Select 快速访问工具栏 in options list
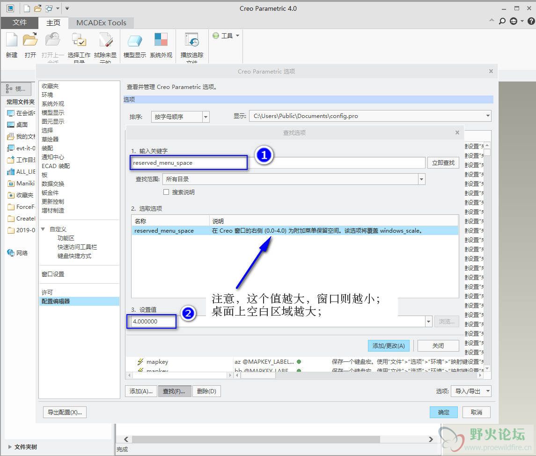536x456 pixels. click(77, 247)
